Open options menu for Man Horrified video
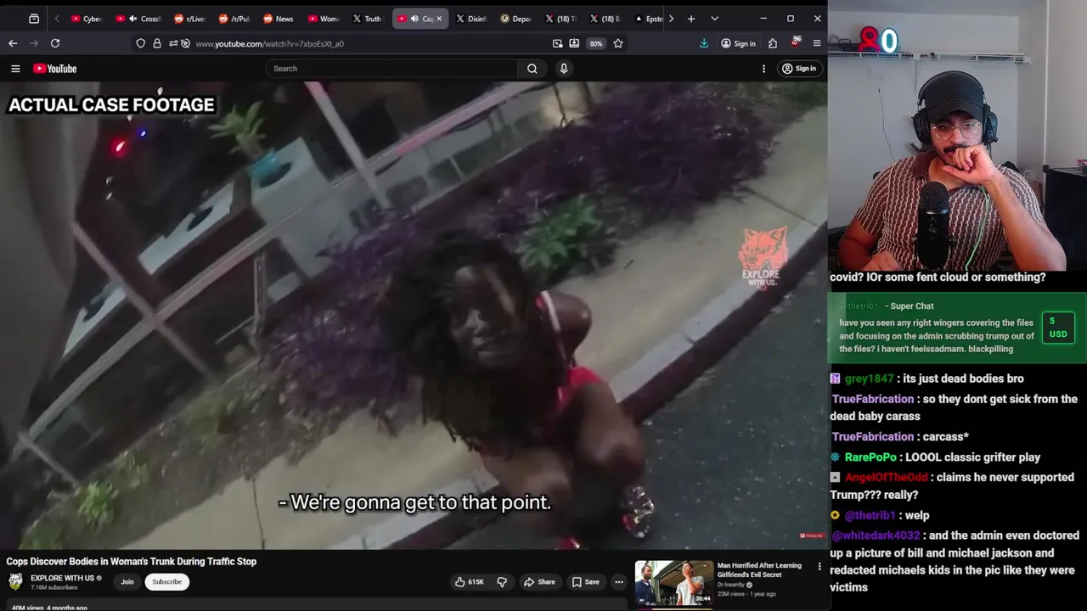Image resolution: width=1087 pixels, height=611 pixels. pos(819,567)
